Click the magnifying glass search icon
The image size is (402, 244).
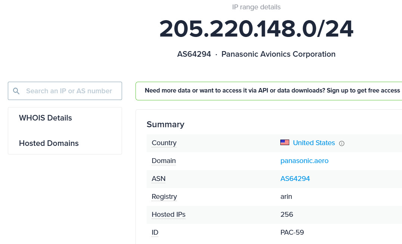coord(16,91)
